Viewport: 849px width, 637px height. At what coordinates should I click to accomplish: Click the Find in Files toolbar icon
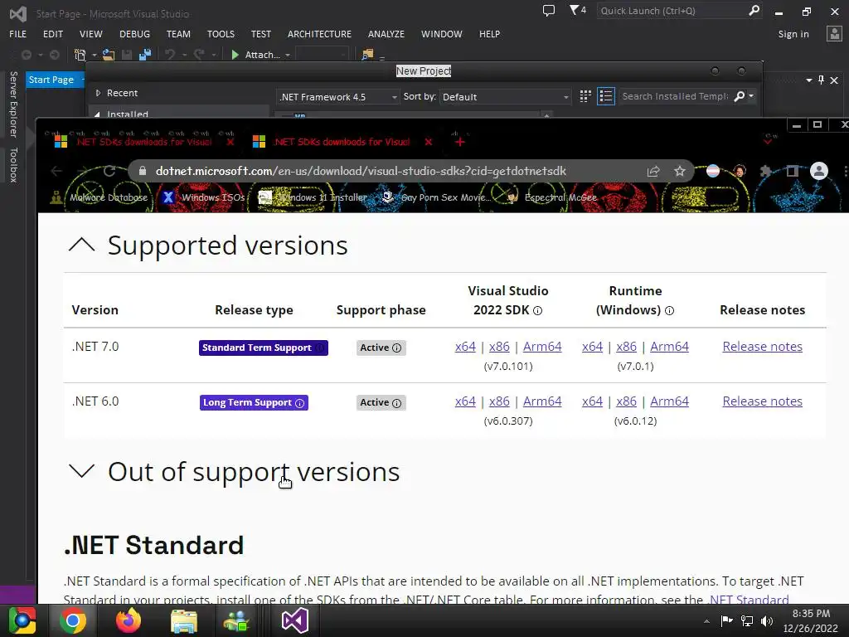[x=367, y=55]
